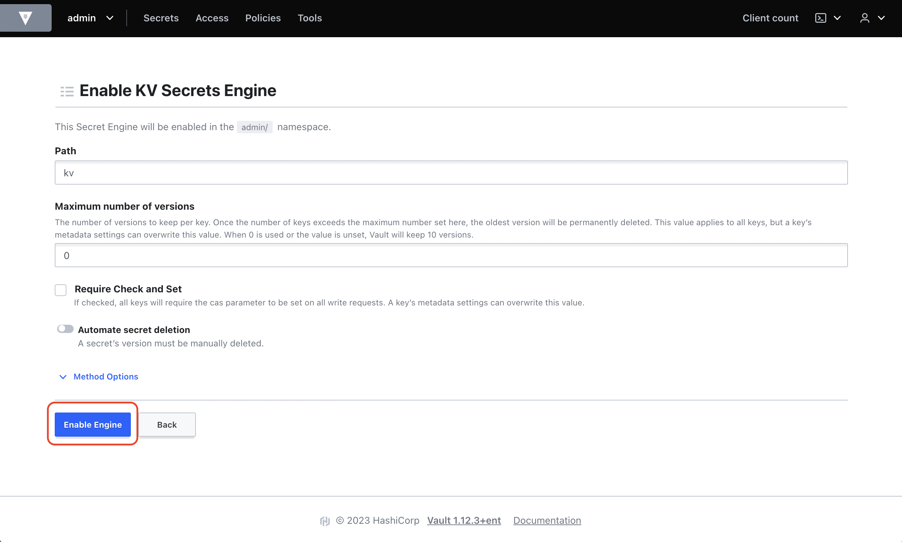Click the KV engine list icon

point(67,91)
